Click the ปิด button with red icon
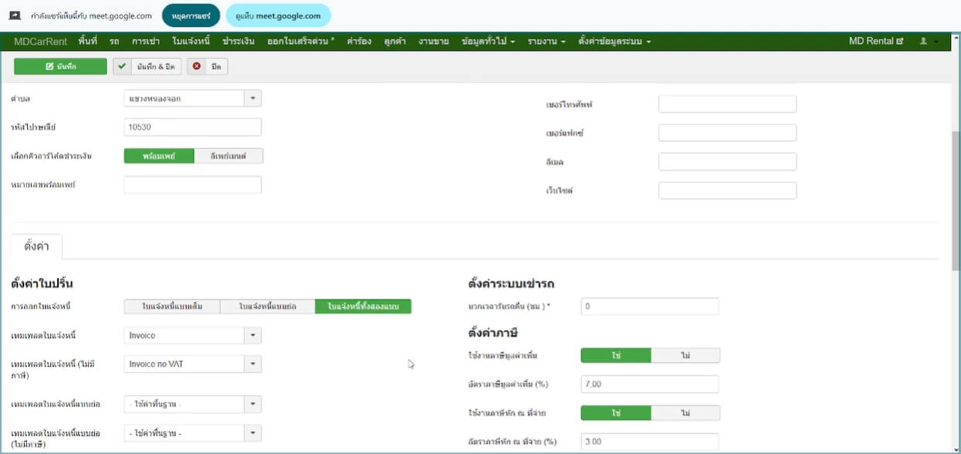This screenshot has width=961, height=454. [x=206, y=66]
